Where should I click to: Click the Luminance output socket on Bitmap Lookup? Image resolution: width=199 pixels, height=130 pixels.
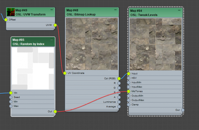119,102
